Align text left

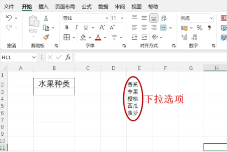click(134, 28)
